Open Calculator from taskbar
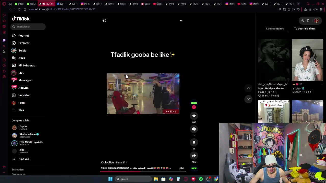The height and width of the screenshot is (183, 326). coord(178,179)
